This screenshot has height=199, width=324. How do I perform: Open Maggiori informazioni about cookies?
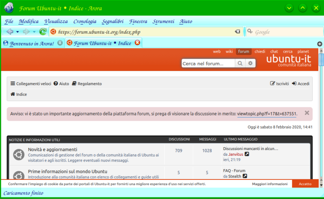pos(270,184)
